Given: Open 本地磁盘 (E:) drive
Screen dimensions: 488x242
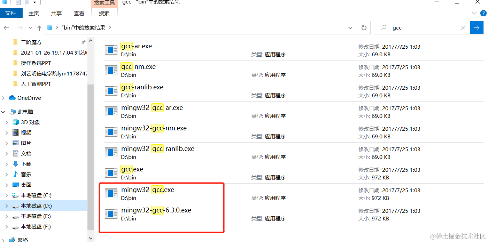Looking at the screenshot, I should [x=36, y=216].
